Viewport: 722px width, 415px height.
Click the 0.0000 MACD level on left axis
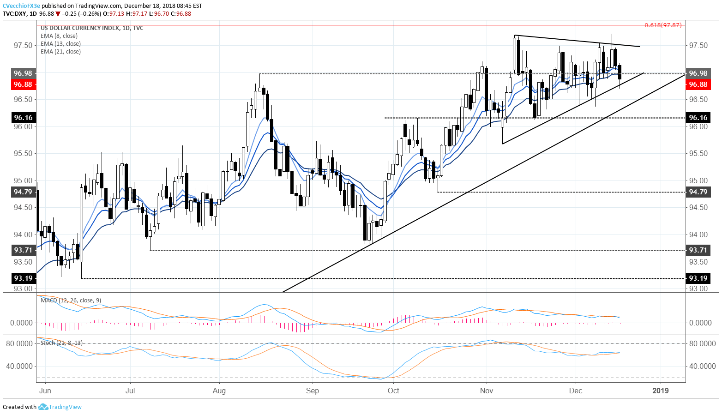pos(21,323)
